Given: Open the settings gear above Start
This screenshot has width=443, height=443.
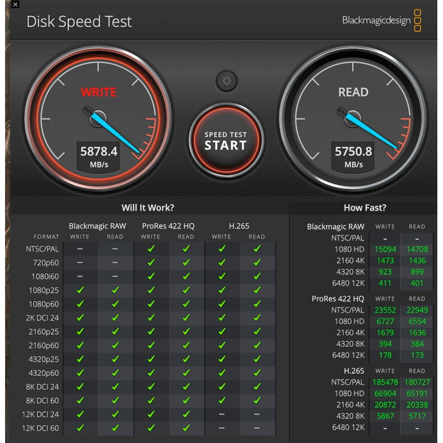Looking at the screenshot, I should pyautogui.click(x=226, y=81).
